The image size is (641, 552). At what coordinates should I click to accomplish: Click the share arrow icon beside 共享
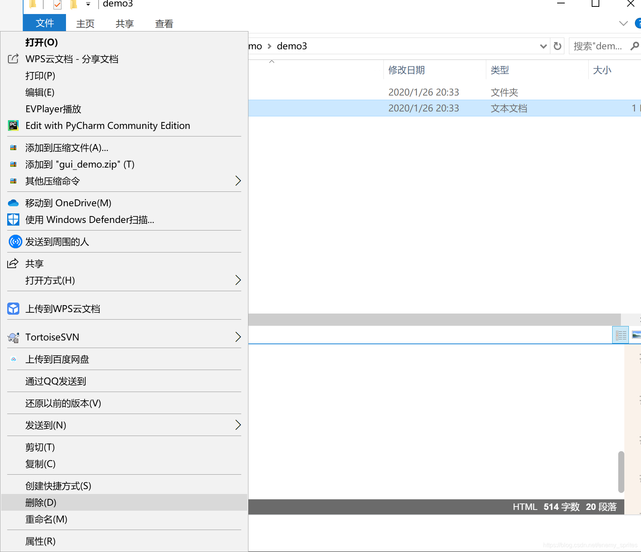(13, 263)
